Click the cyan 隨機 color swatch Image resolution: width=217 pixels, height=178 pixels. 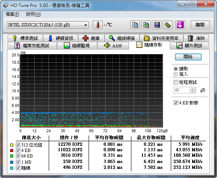pos(12,168)
